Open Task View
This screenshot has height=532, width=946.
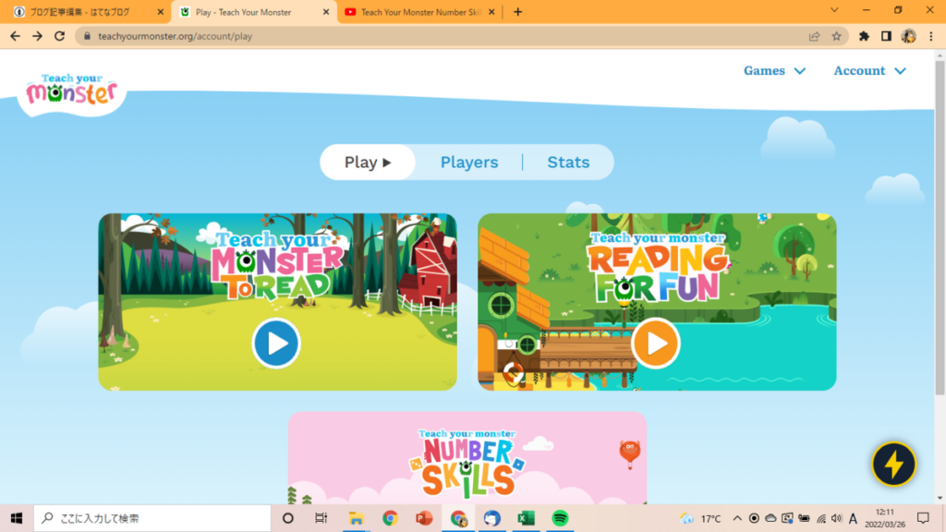pos(321,518)
